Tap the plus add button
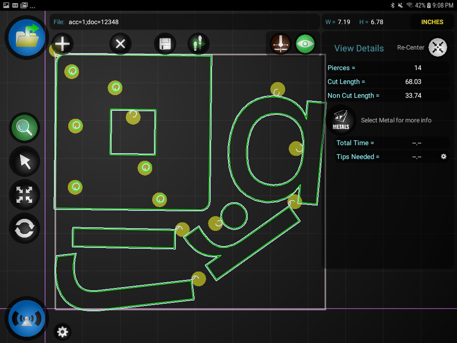457x343 pixels. (x=62, y=44)
